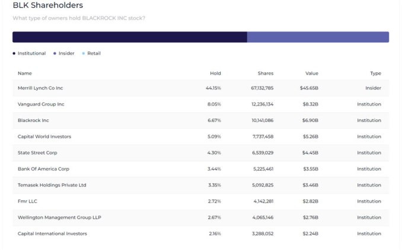Click the $8.32B value cell

click(x=310, y=104)
